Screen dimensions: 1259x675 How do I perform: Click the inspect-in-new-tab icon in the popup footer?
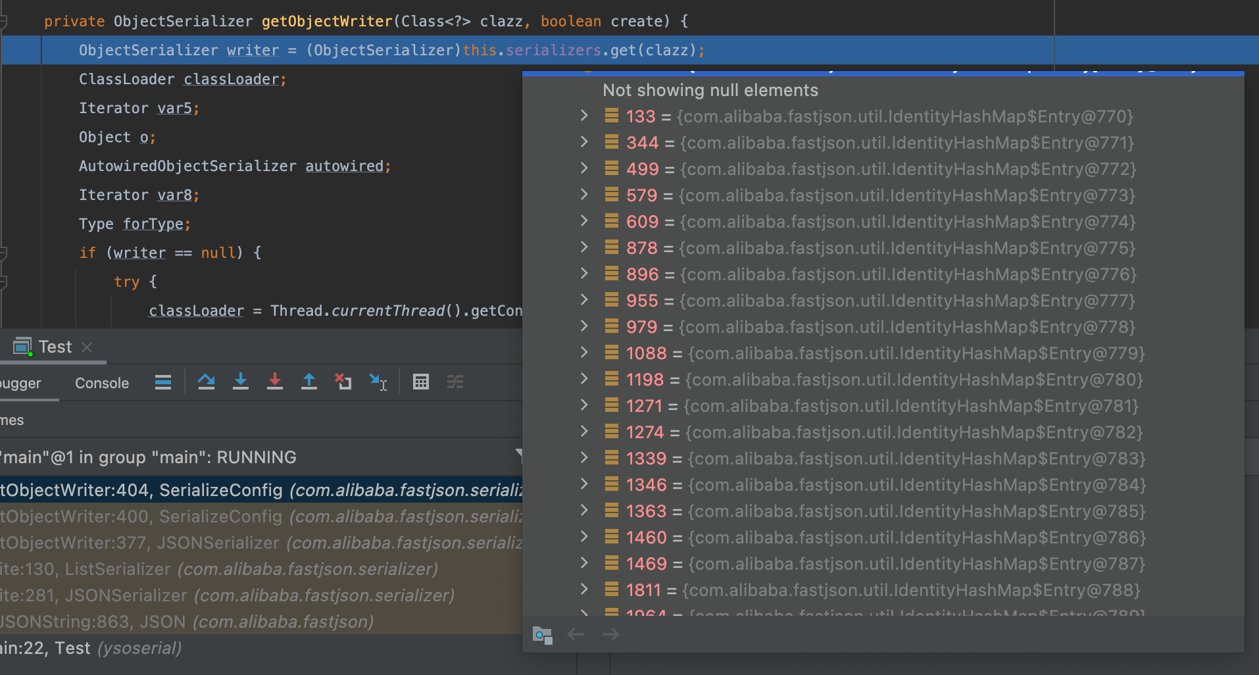pos(542,635)
